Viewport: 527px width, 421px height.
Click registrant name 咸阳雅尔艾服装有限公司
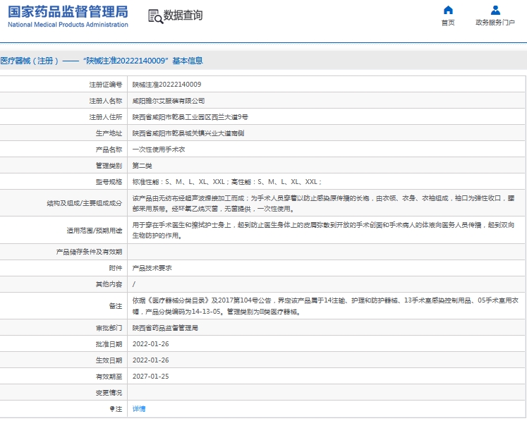tap(169, 101)
